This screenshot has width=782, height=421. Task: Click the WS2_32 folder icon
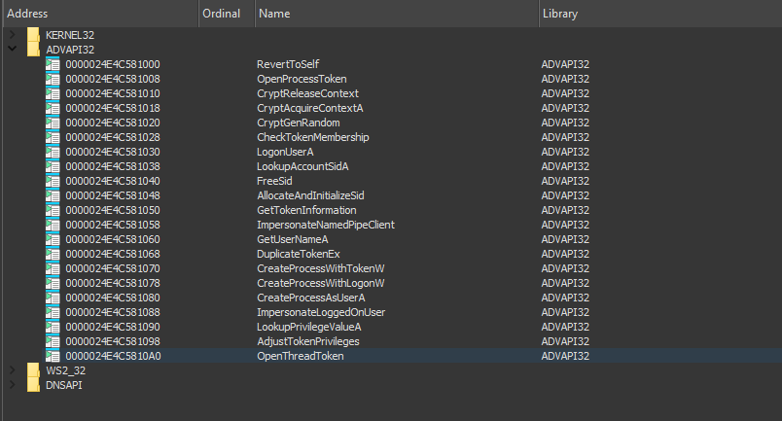[x=33, y=370]
